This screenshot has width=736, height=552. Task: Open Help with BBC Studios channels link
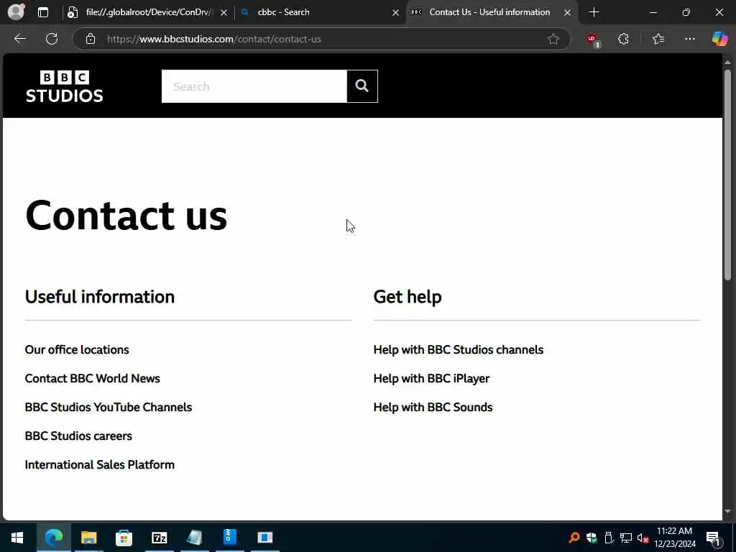(x=459, y=350)
